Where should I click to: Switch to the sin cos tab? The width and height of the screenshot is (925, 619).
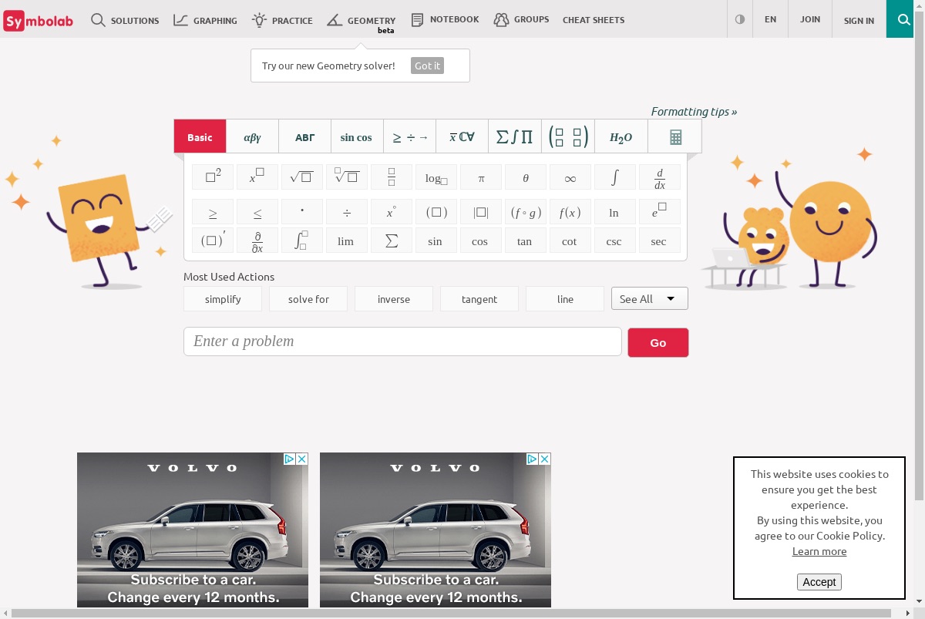click(356, 136)
